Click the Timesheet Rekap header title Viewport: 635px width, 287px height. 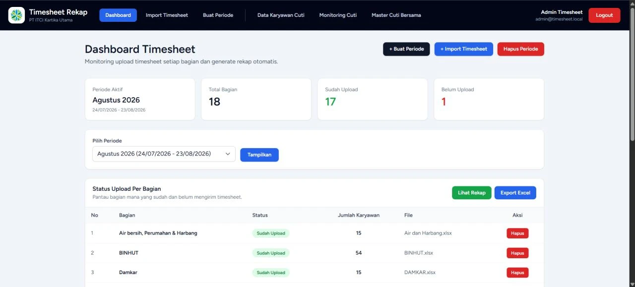point(58,12)
